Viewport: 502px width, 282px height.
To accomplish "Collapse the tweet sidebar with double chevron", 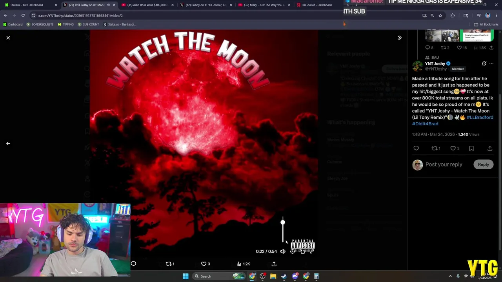I will [x=399, y=38].
